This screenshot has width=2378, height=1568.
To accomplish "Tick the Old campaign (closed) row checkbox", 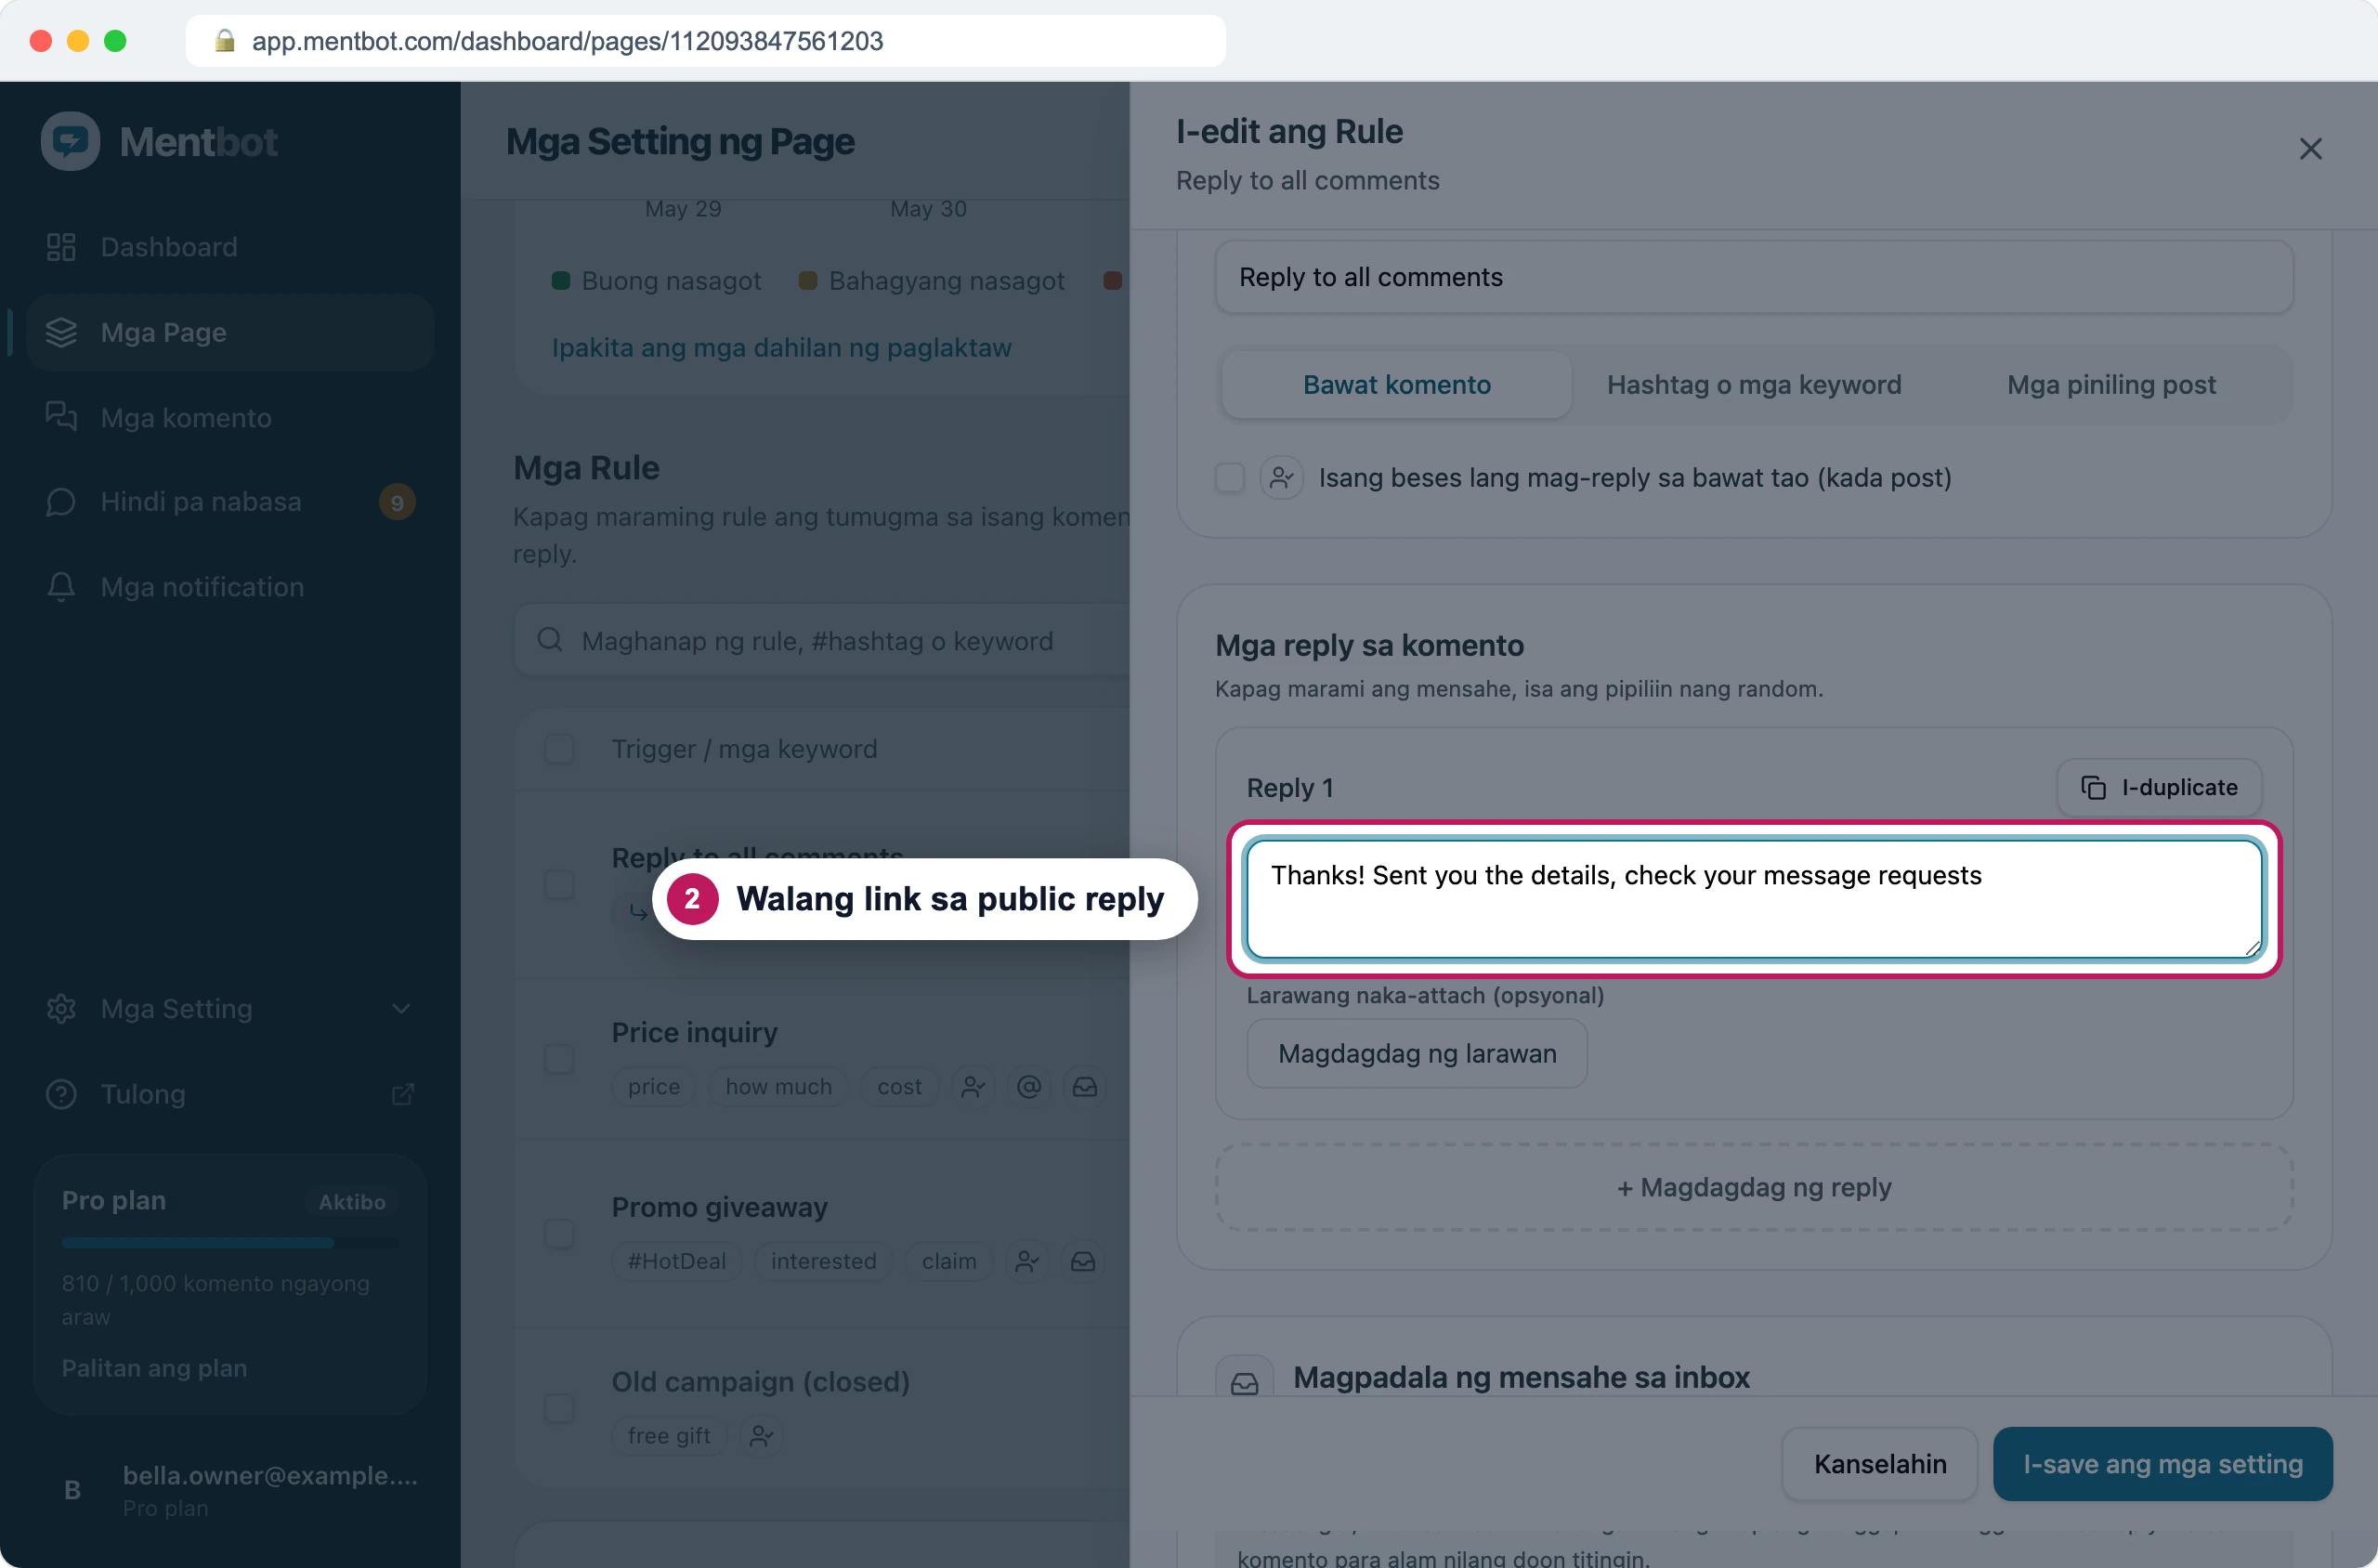I will [559, 1408].
